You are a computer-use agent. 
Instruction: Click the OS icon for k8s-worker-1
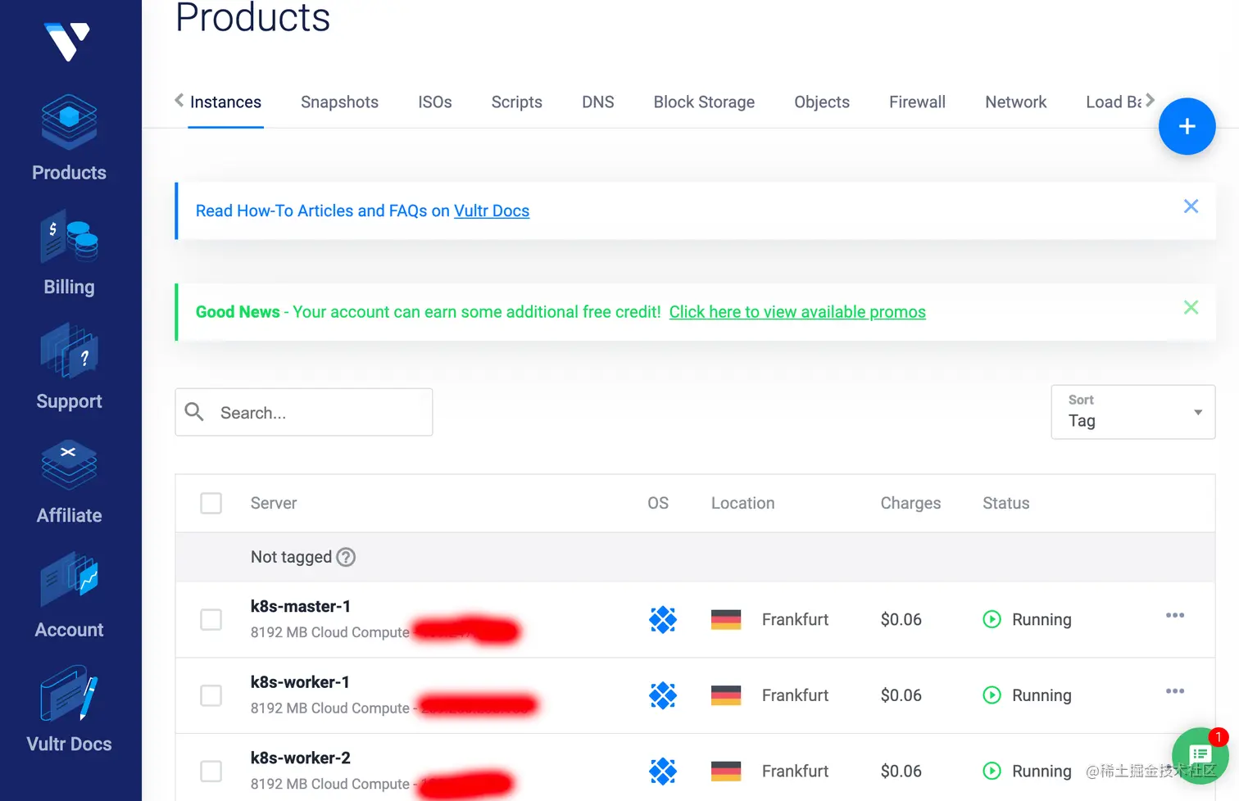tap(663, 695)
